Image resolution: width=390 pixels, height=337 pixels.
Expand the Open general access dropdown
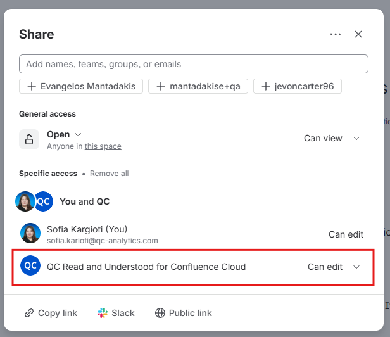pos(64,134)
